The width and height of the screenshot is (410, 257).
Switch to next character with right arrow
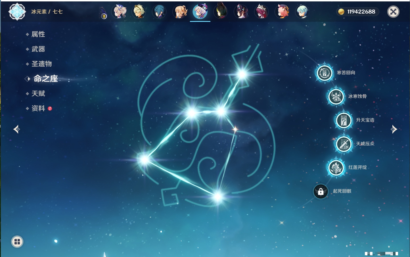394,129
